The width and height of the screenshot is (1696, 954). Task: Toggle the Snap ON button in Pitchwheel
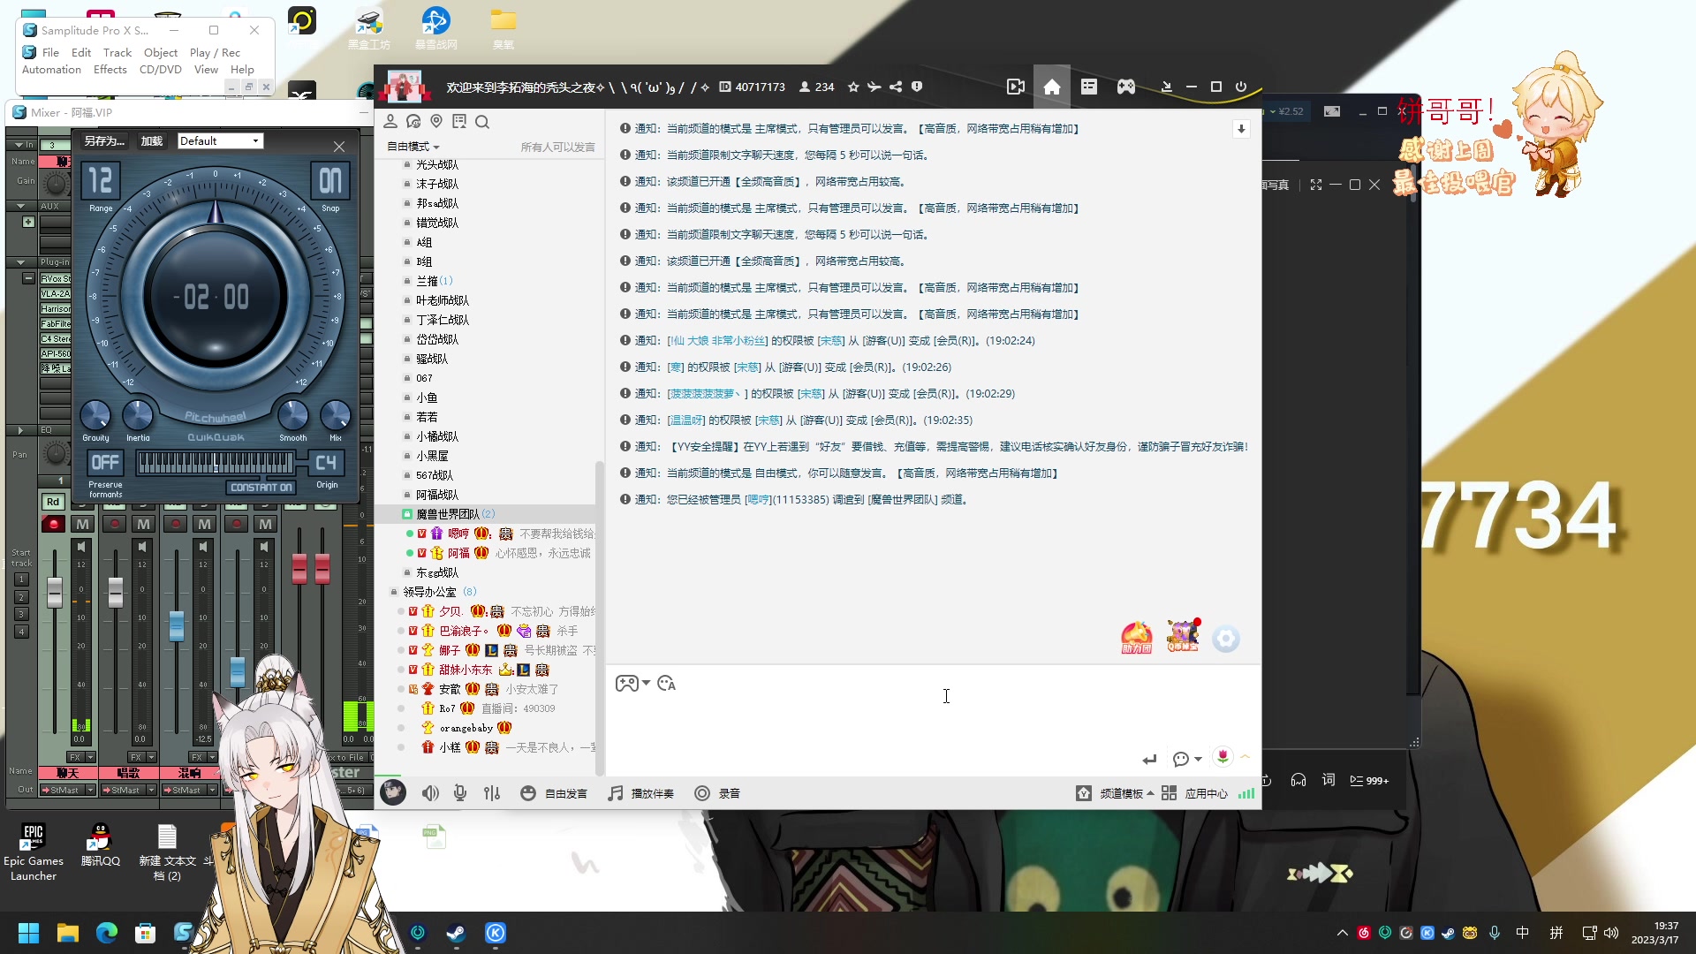point(330,181)
